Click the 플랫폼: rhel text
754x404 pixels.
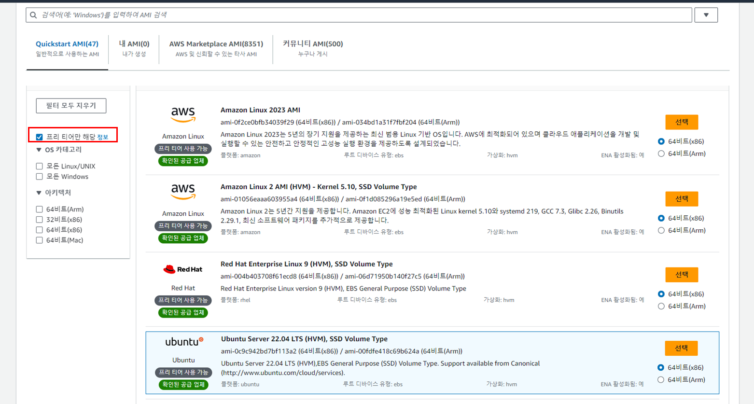point(236,300)
